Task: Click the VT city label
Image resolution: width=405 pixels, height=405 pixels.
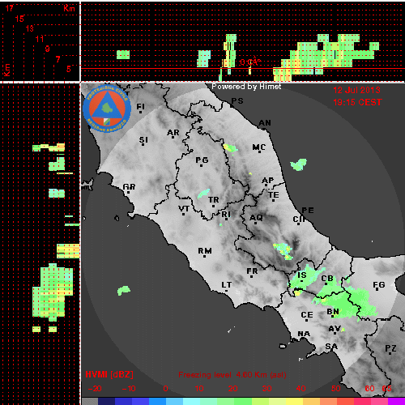Action: click(184, 208)
